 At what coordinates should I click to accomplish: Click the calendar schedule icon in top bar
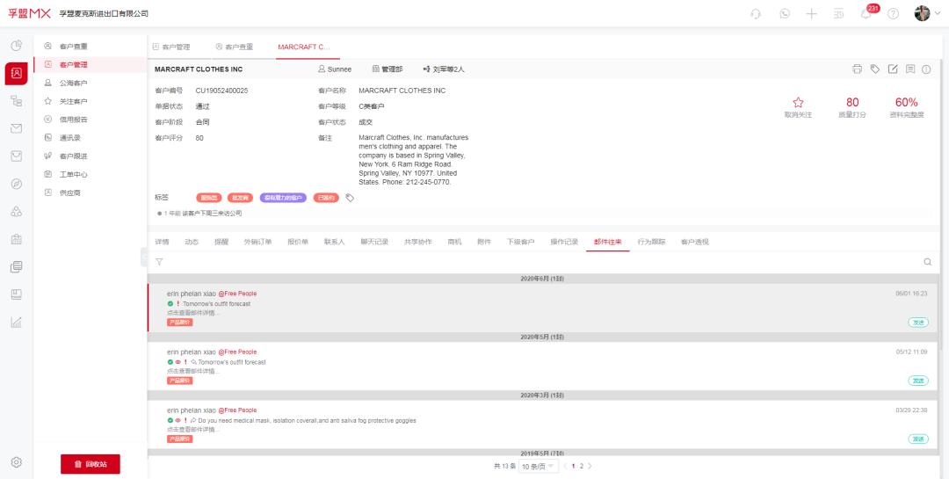[x=839, y=14]
